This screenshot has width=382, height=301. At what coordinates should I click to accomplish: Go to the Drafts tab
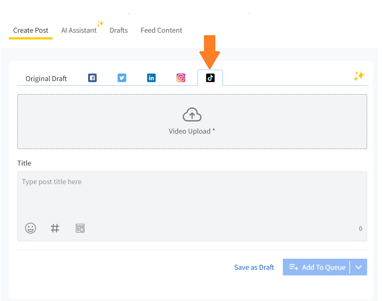119,31
